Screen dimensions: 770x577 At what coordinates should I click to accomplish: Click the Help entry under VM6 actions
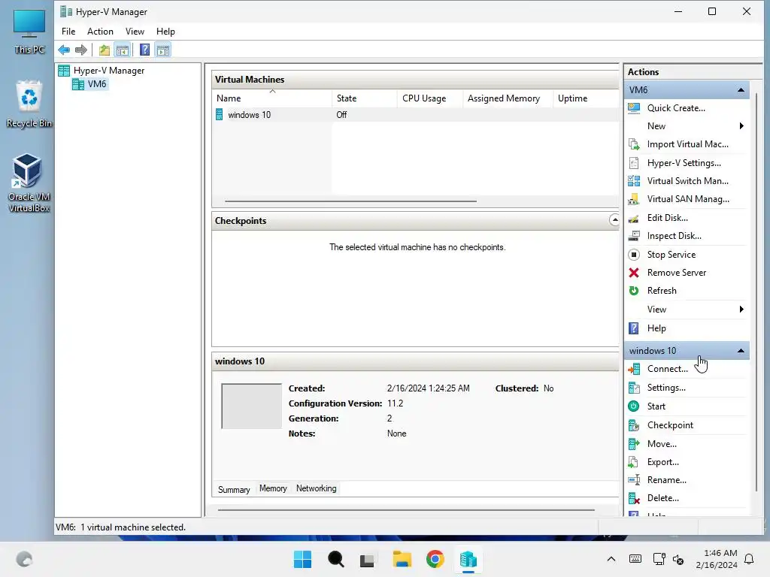click(656, 328)
